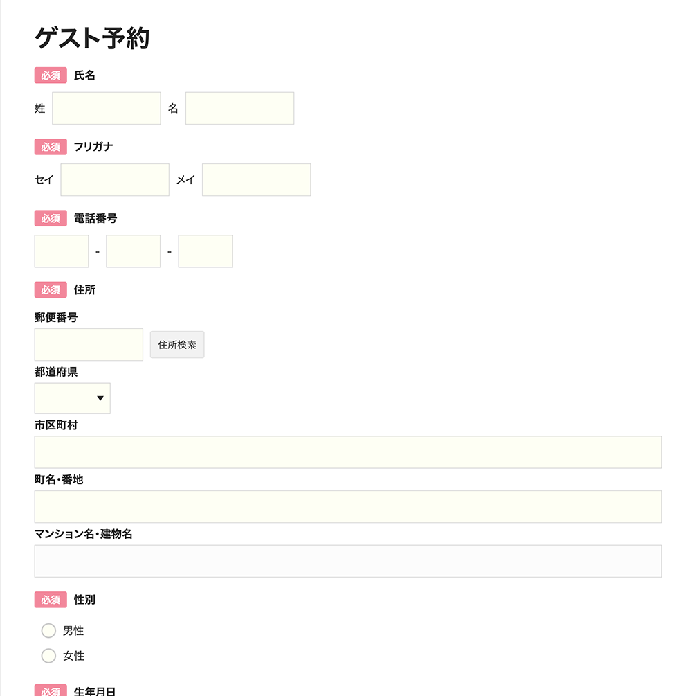Open the 都道府県 prefecture dropdown
692x696 pixels.
click(x=73, y=398)
